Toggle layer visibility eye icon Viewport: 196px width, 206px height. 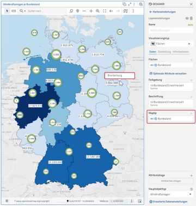[x=187, y=19]
